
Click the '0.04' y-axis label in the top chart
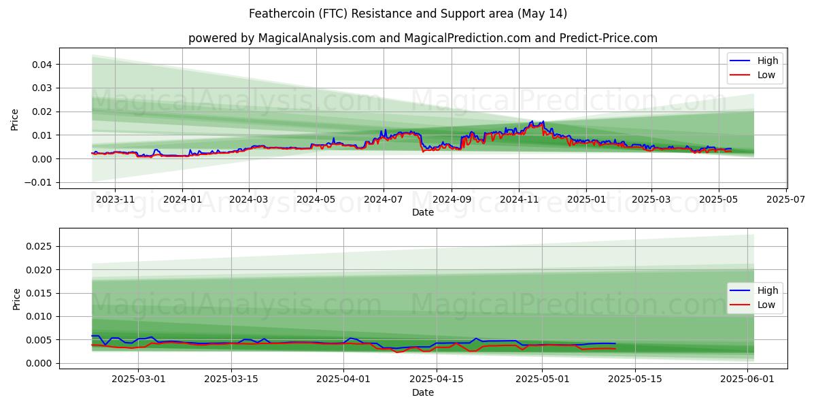click(x=44, y=65)
